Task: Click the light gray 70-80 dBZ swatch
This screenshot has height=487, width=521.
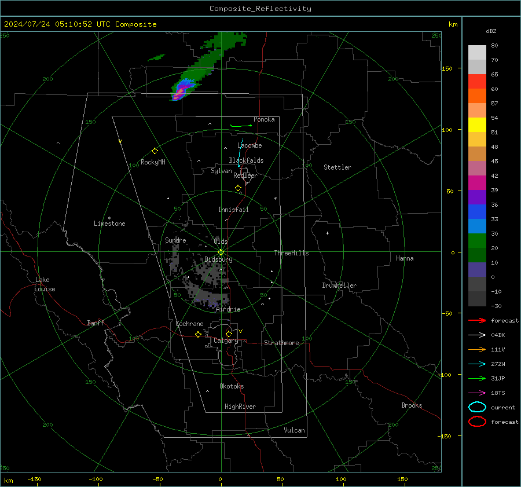Action: [477, 53]
